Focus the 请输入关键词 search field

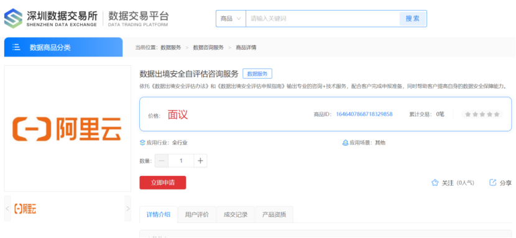coord(323,19)
